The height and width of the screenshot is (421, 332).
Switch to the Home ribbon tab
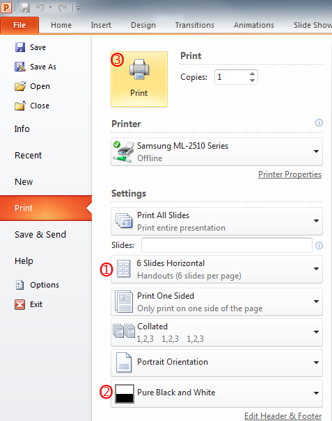click(x=61, y=25)
